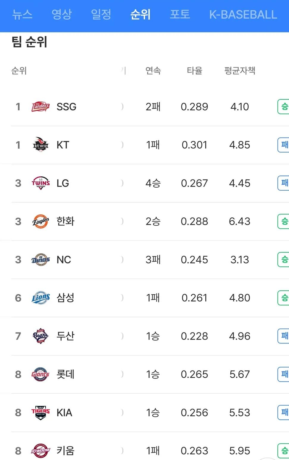
Task: Tap the SSG Landers team logo
Action: coord(40,106)
